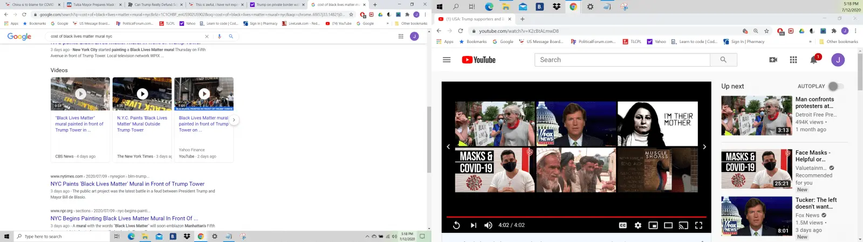Screen dimensions: 863x242
Task: Open 'NYC Paints Black Lives Matter Mural' nytimes result
Action: (127, 184)
